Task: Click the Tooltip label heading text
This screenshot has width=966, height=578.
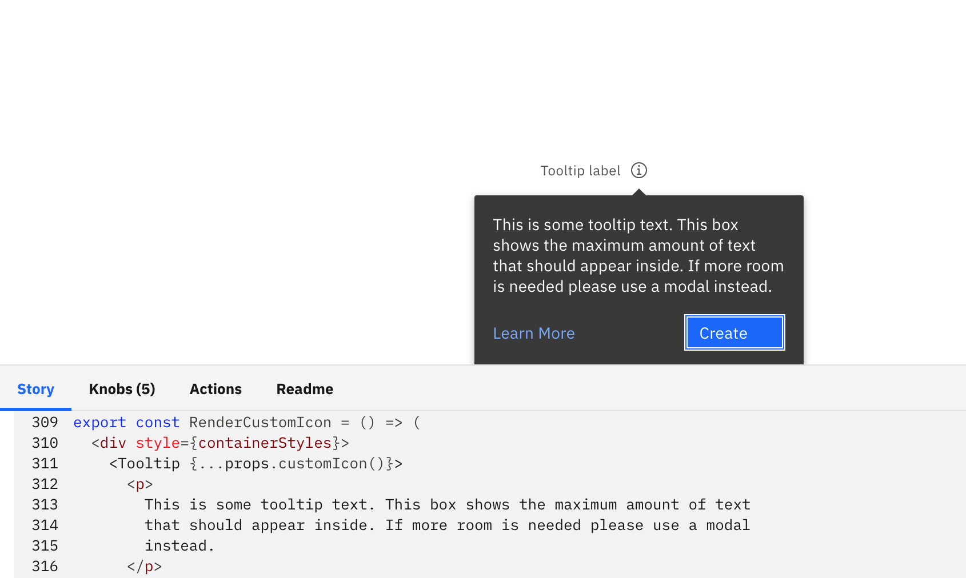Action: coord(580,170)
